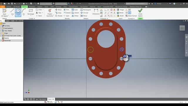Choose the Point tool
Viewport: 188px width, 106px height.
(x=39, y=16)
